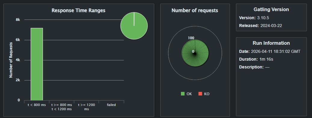The width and height of the screenshot is (312, 118).
Task: Click the 4k y-axis tick label
Action: (18, 60)
